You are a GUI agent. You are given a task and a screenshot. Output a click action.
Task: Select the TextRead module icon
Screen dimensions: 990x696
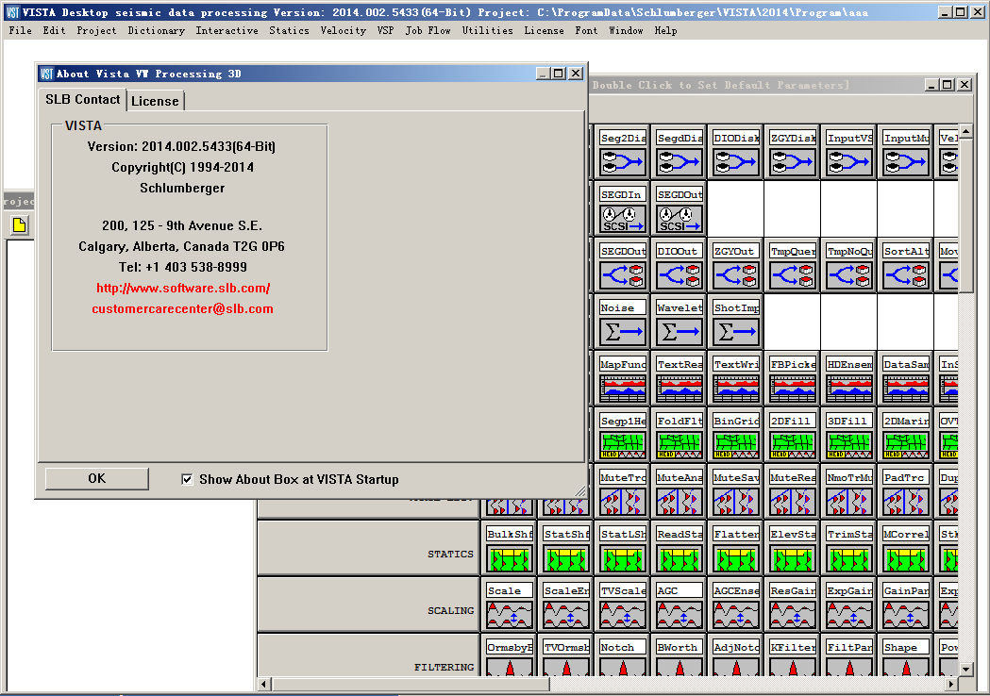click(680, 389)
